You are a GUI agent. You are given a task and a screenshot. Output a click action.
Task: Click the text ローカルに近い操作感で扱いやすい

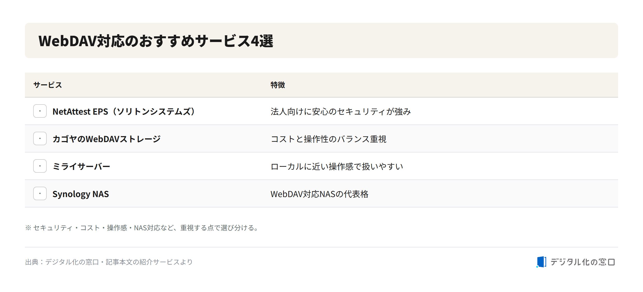click(x=337, y=166)
